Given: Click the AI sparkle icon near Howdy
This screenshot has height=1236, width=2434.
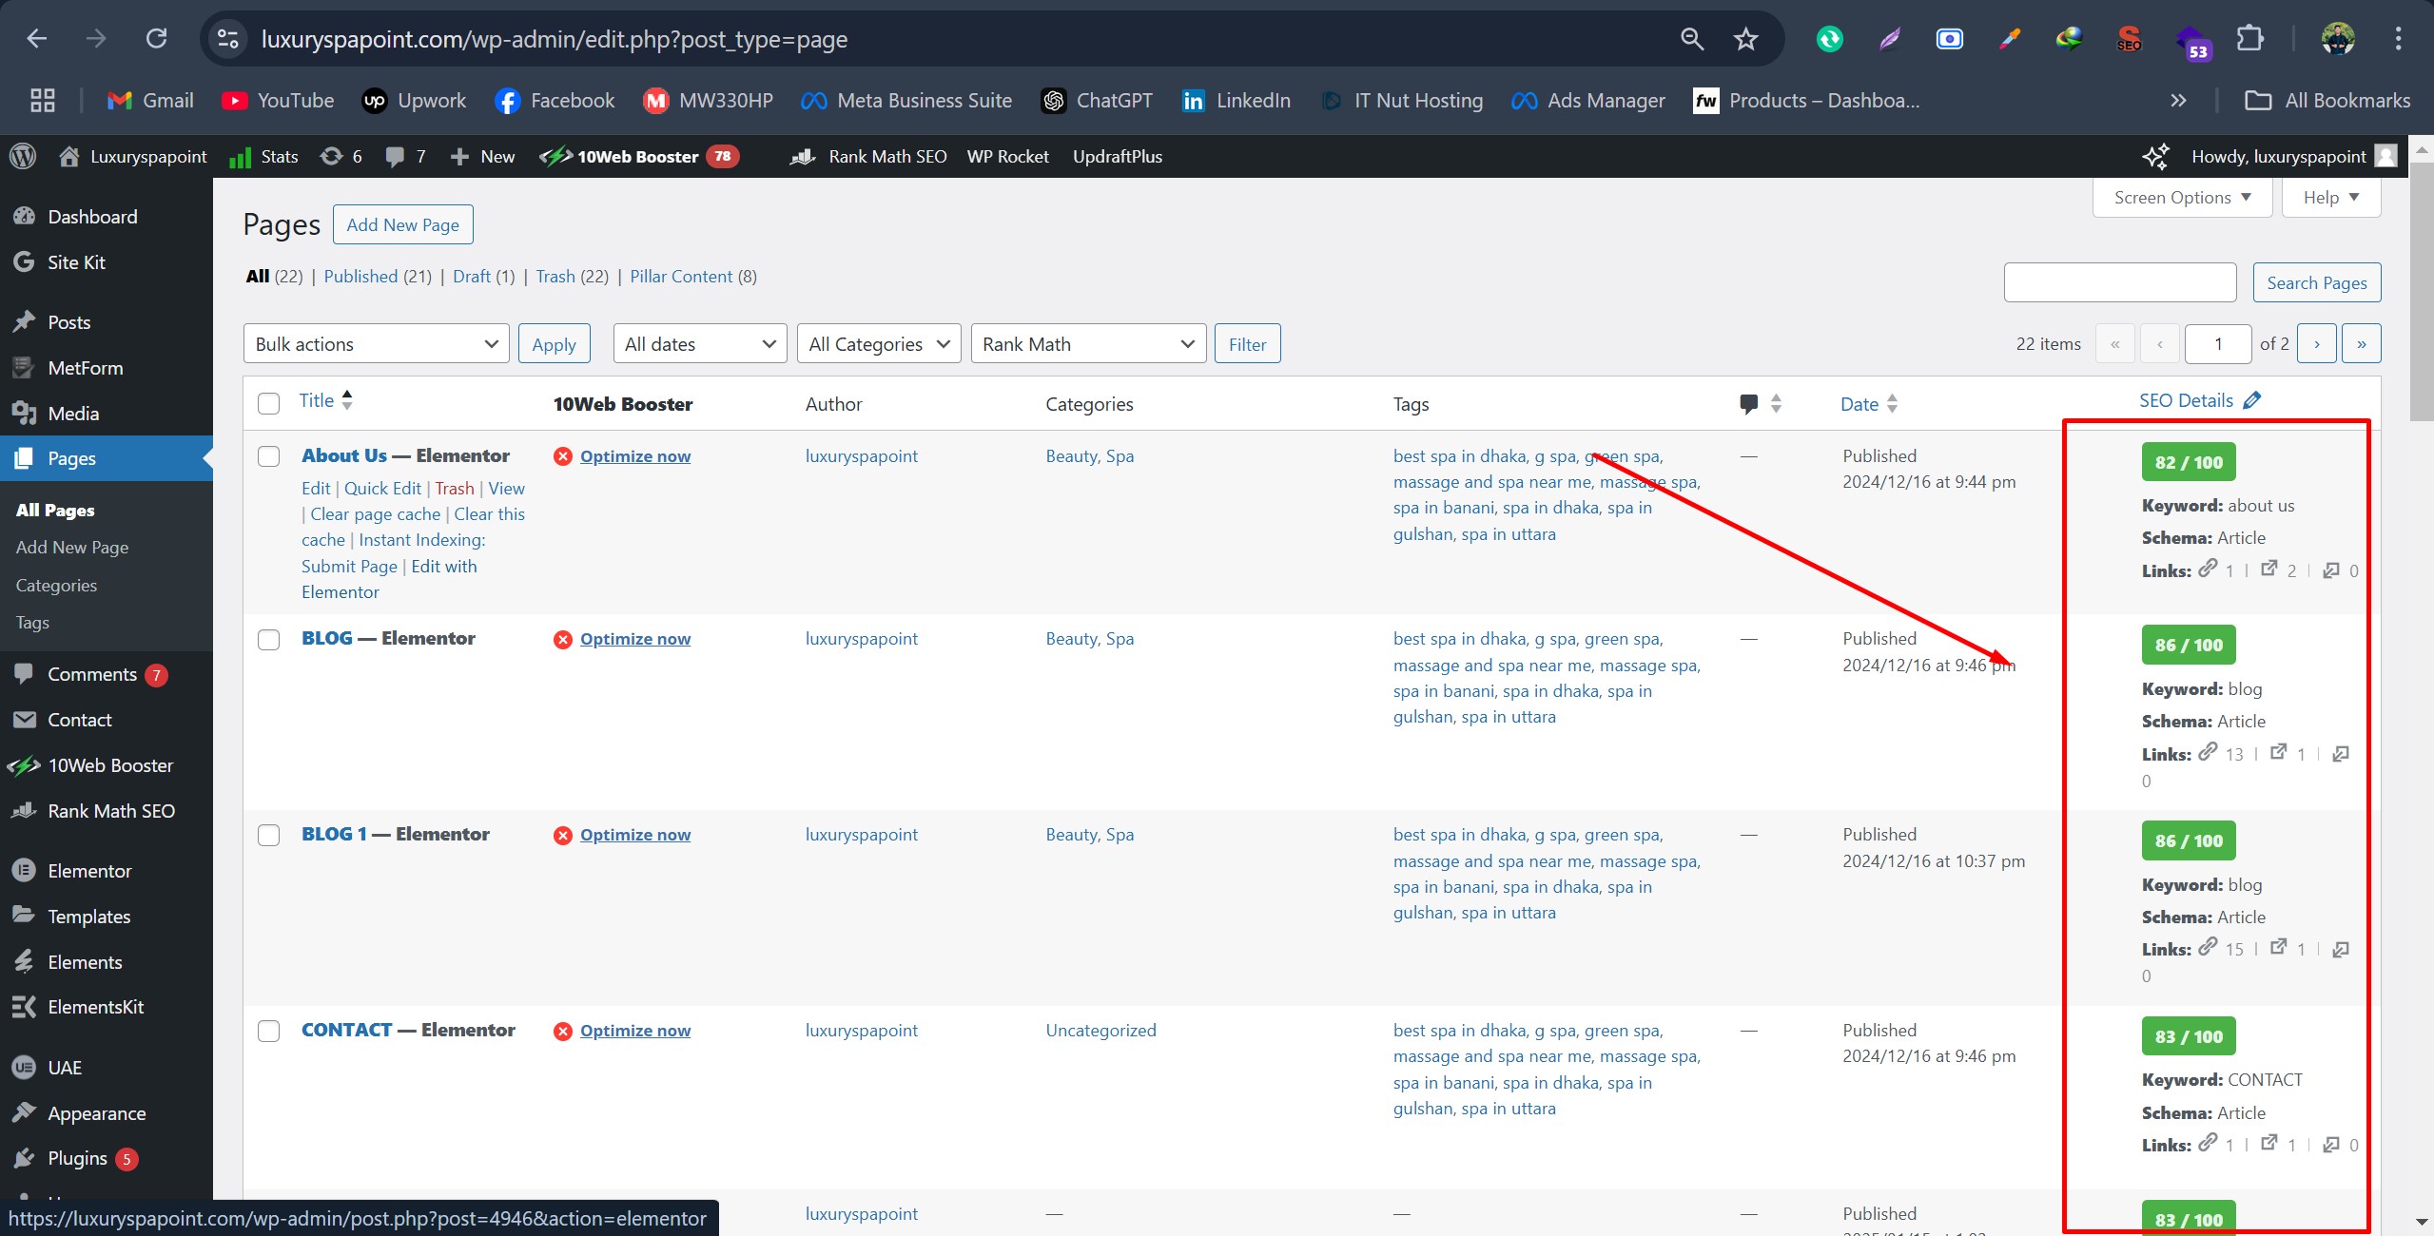Looking at the screenshot, I should [2155, 156].
